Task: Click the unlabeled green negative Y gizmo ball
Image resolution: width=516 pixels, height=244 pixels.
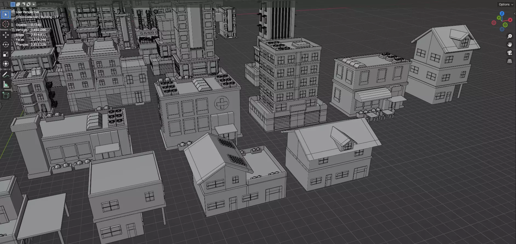Action: point(505,25)
